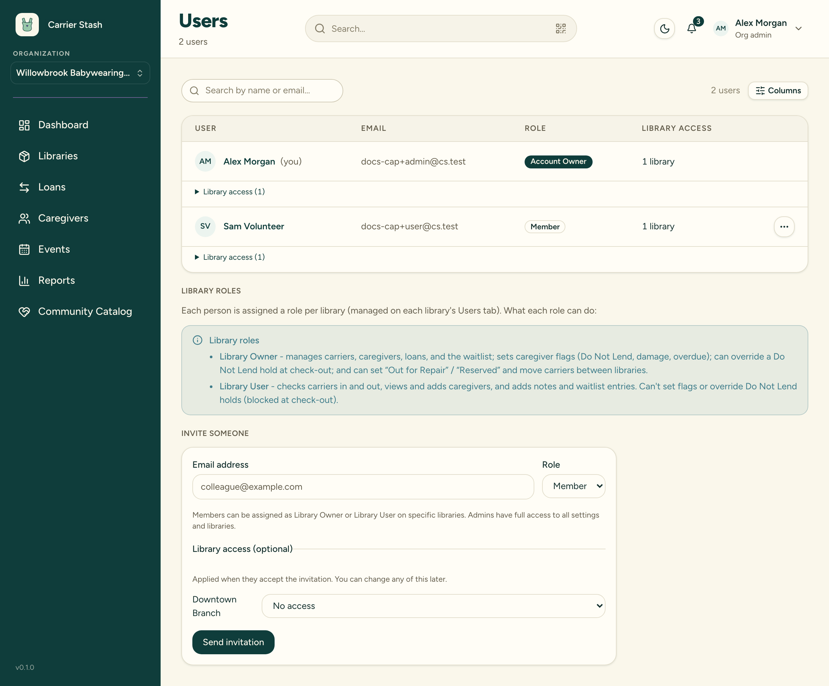
Task: Click 1 library in Alex Morgan row
Action: point(658,162)
